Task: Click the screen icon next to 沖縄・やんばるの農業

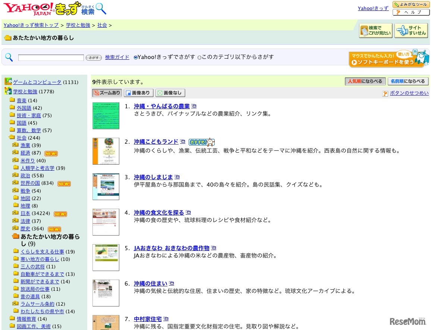Action: (194, 106)
